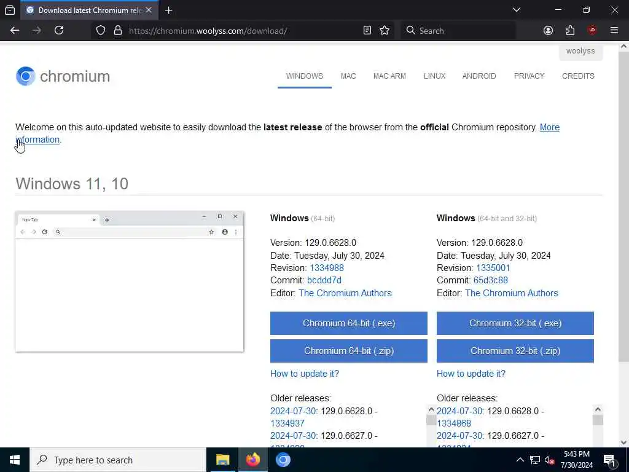Launch Chromium from the taskbar

[x=283, y=460]
